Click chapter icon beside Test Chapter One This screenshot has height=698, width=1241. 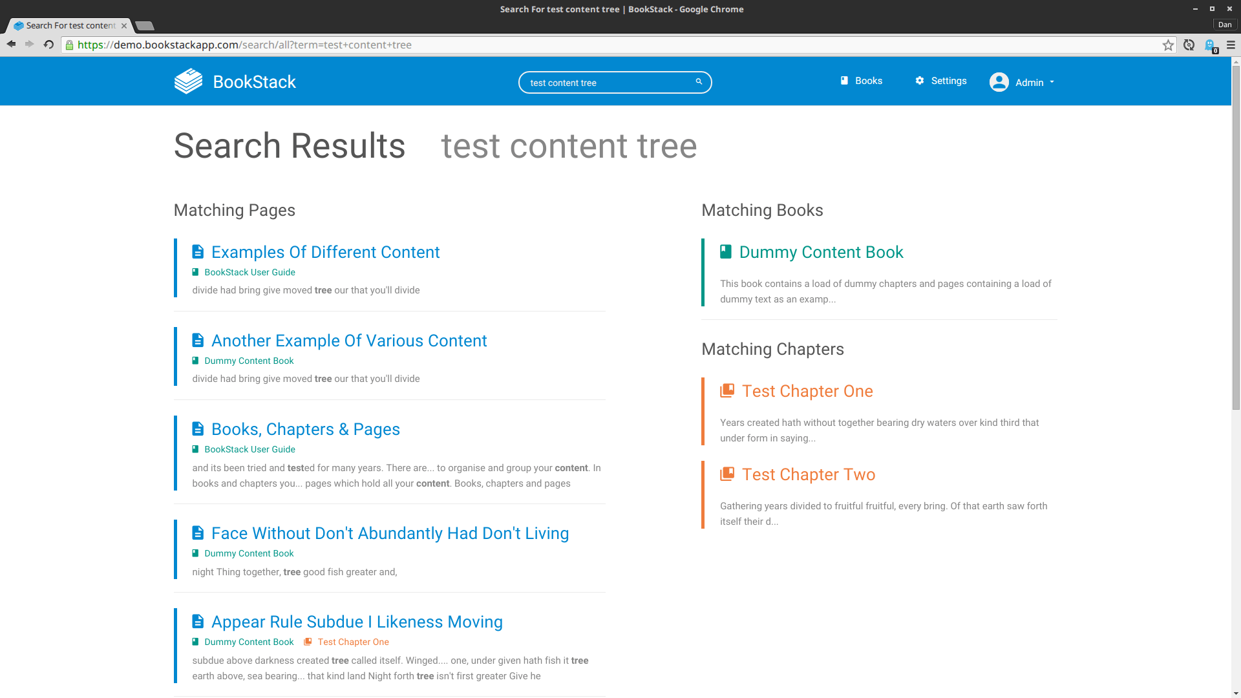pos(727,391)
